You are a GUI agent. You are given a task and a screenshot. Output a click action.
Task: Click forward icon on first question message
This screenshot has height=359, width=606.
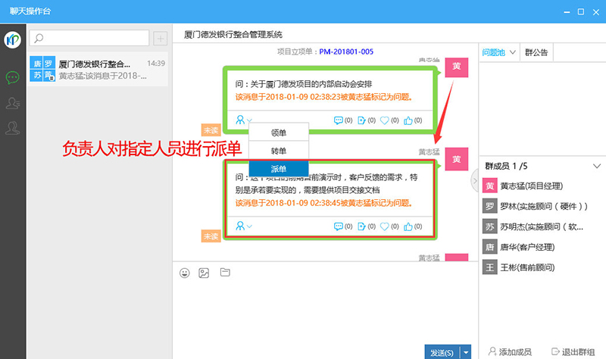[x=361, y=120]
